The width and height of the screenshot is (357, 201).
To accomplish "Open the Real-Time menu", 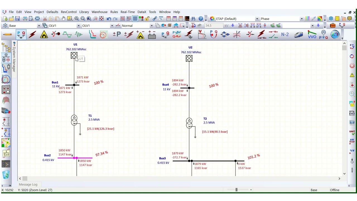I will [128, 12].
